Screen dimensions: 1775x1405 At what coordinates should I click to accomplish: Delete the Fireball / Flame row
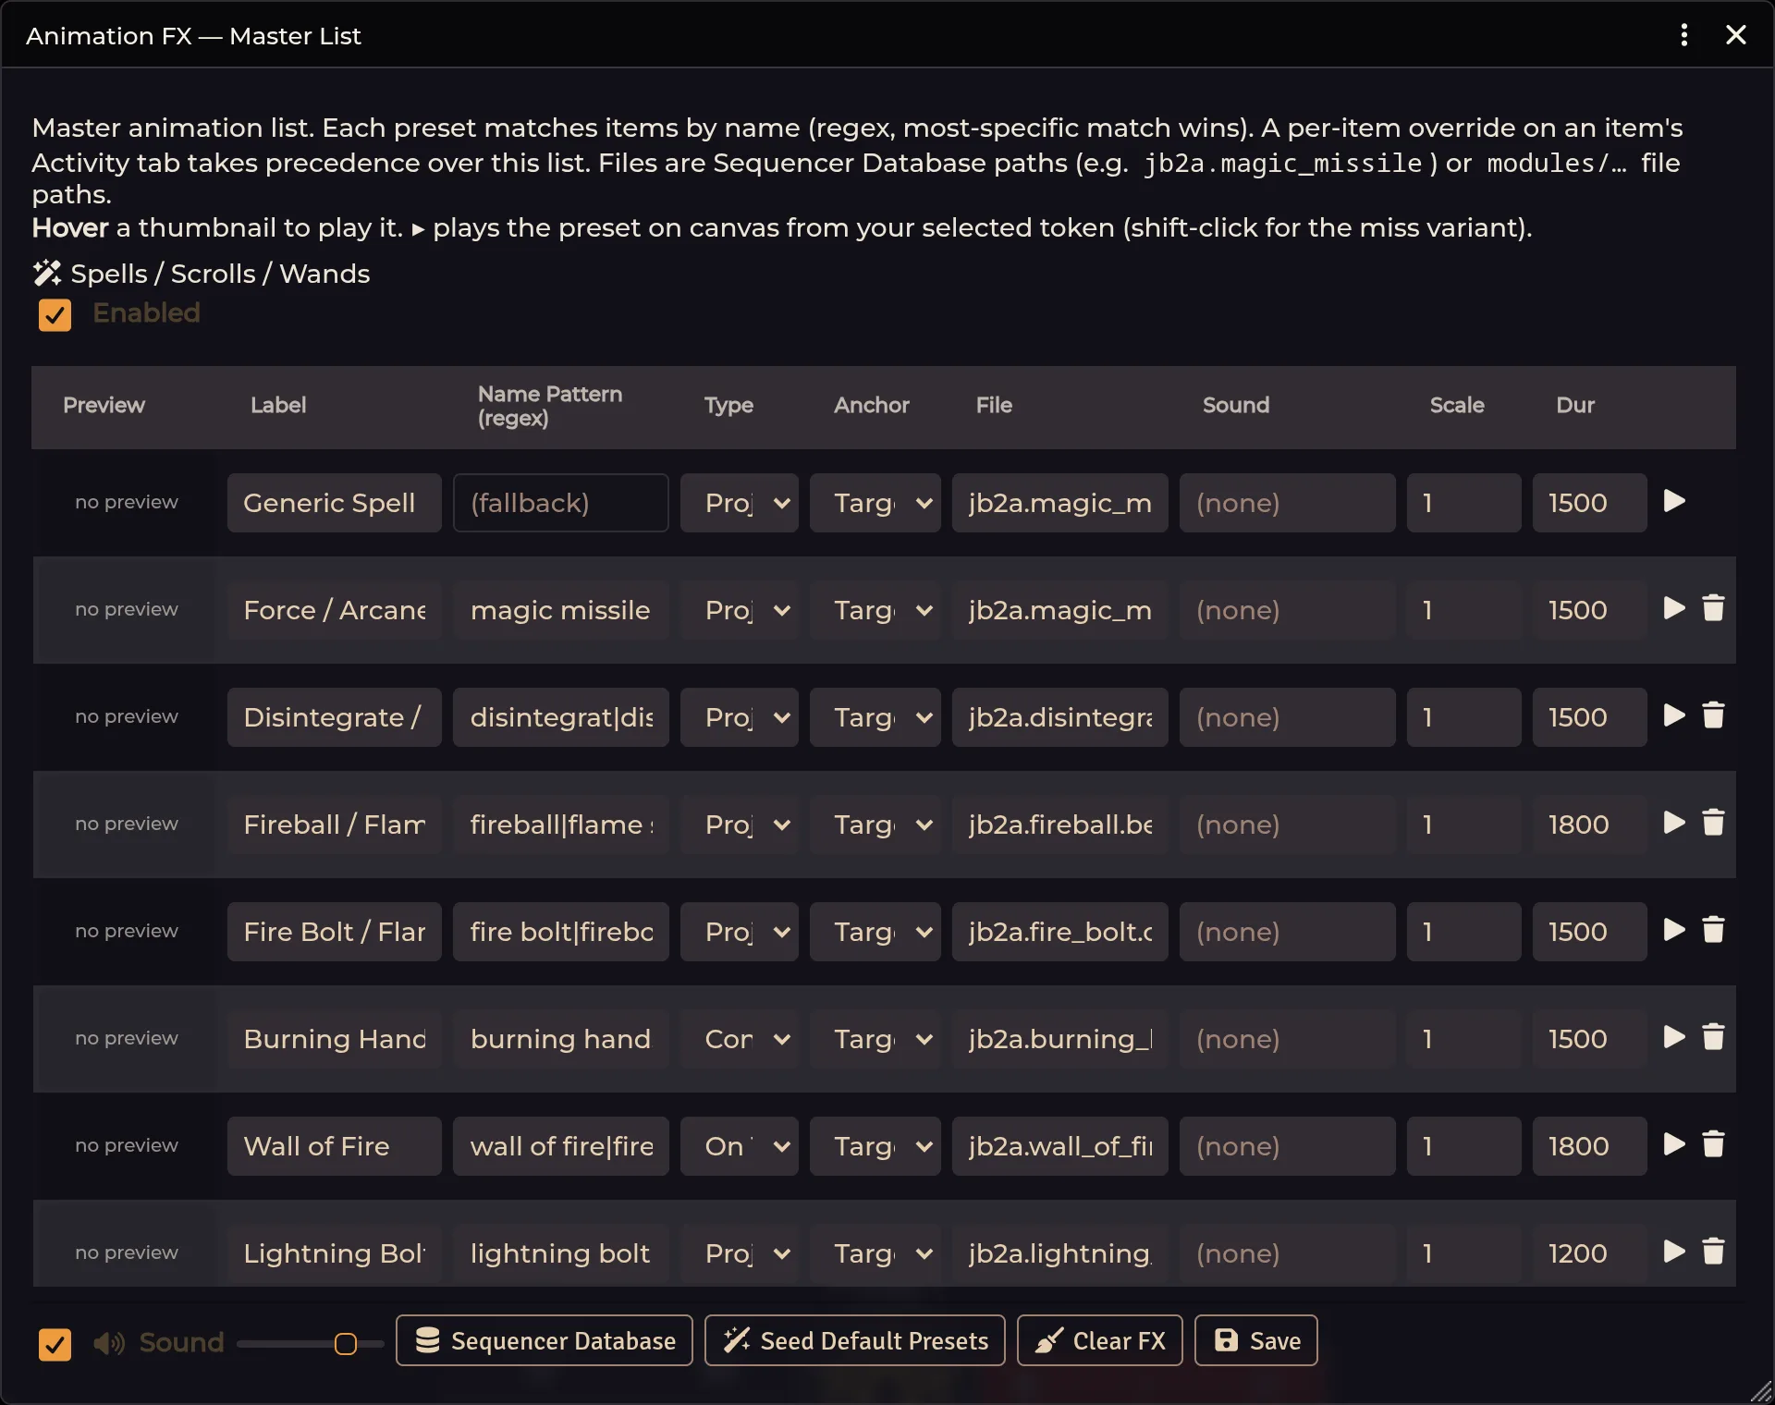tap(1713, 824)
